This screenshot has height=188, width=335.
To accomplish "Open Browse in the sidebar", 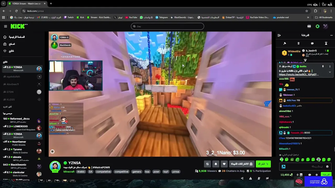I will [9, 44].
